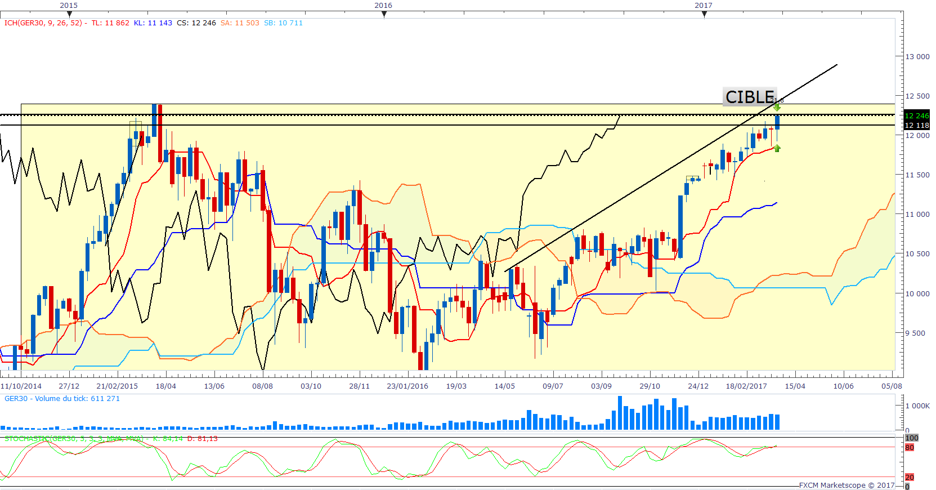Click the 13 000 price axis label

(x=917, y=57)
